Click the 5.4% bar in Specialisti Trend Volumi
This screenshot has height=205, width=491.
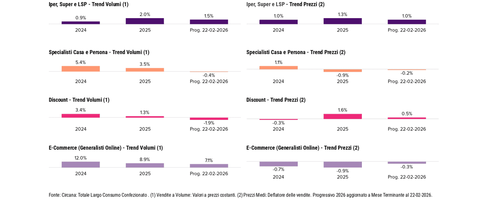81,69
